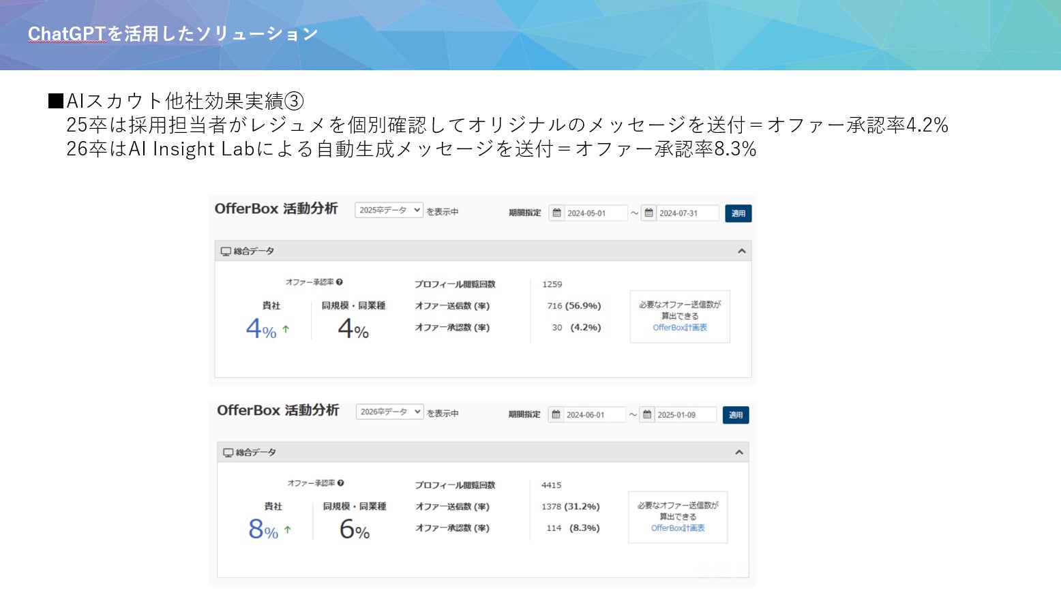1061x595 pixels.
Task: Click calendar icon beside 2024-07-31 date
Action: (648, 213)
